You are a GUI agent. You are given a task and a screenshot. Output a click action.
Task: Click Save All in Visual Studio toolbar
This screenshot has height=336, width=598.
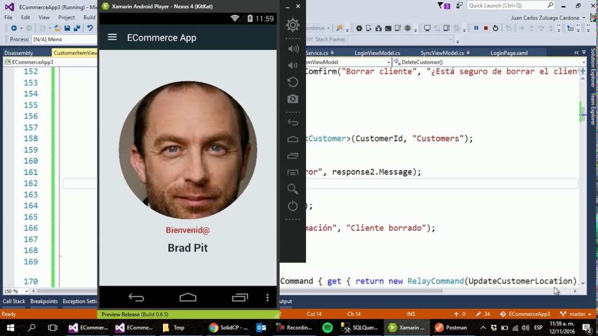pos(77,28)
